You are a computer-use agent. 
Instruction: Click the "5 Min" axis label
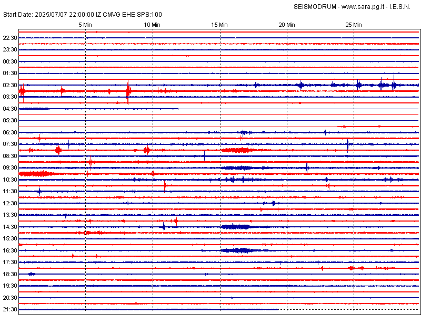coord(85,25)
